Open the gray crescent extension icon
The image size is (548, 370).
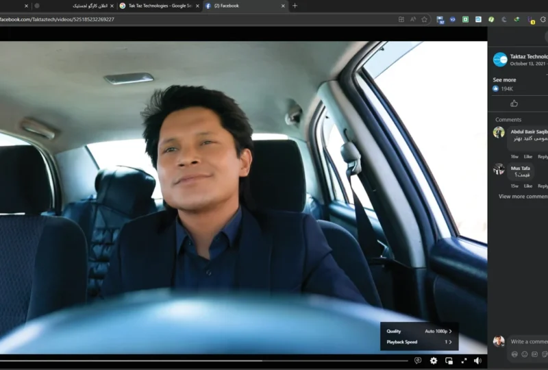(x=504, y=19)
